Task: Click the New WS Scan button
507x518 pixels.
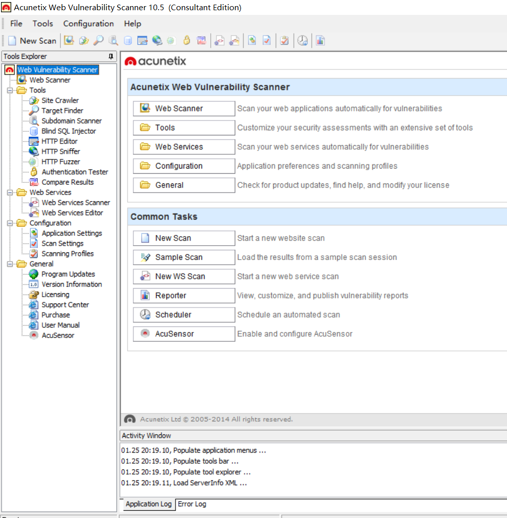Action: pos(184,276)
